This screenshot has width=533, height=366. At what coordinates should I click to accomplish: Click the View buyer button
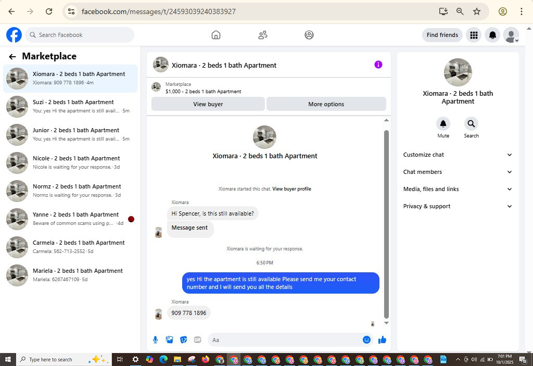[x=208, y=104]
